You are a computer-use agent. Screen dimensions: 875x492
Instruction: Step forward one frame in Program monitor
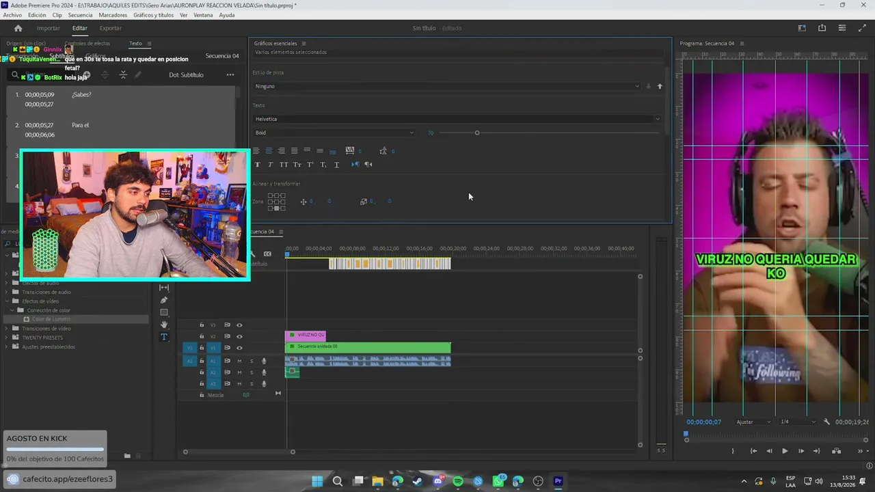click(801, 451)
